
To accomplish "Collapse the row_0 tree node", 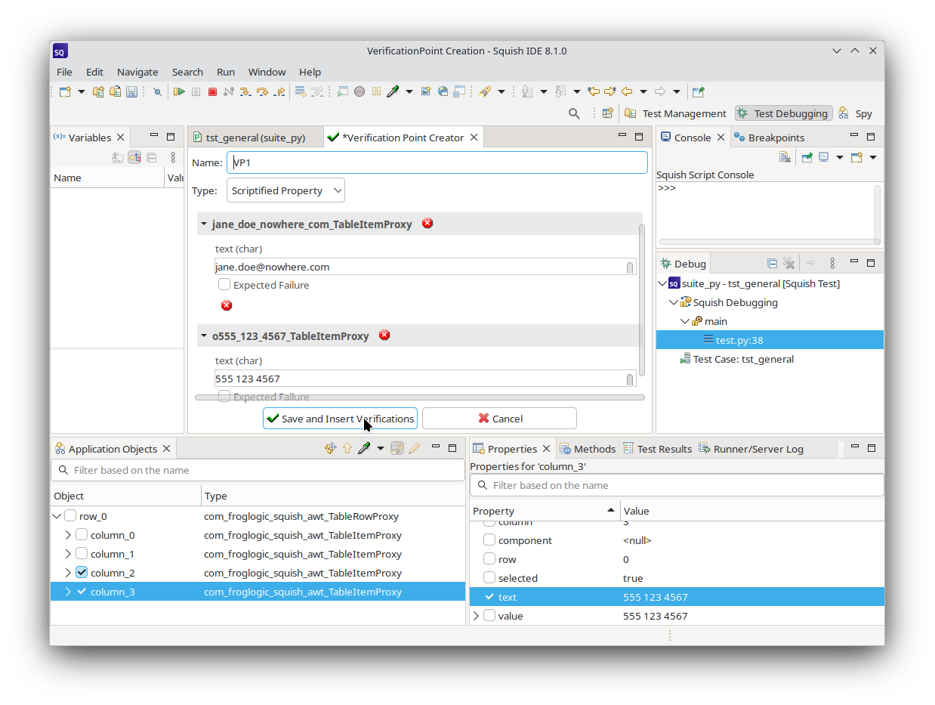I will pyautogui.click(x=57, y=516).
